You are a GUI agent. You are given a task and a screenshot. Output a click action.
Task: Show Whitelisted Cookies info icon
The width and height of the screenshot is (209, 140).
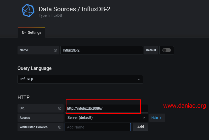click(x=60, y=127)
